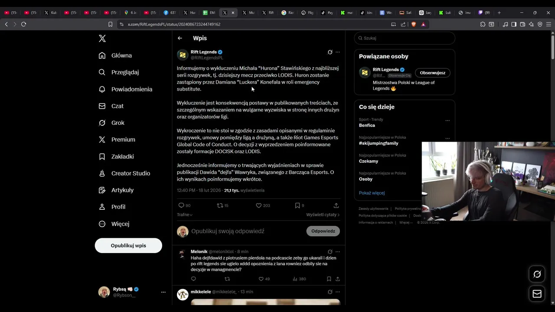The height and width of the screenshot is (312, 555).
Task: Toggle browser sidebar panel
Action: click(514, 24)
